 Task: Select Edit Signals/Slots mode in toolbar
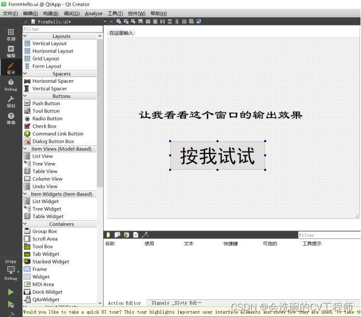point(126,21)
